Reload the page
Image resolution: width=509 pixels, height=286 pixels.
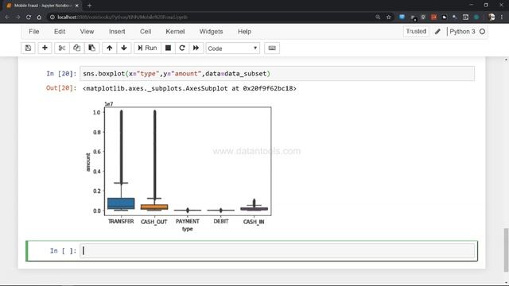[29, 17]
